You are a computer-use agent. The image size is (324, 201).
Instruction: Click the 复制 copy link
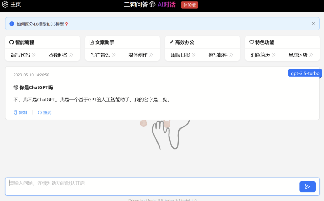[x=20, y=113]
